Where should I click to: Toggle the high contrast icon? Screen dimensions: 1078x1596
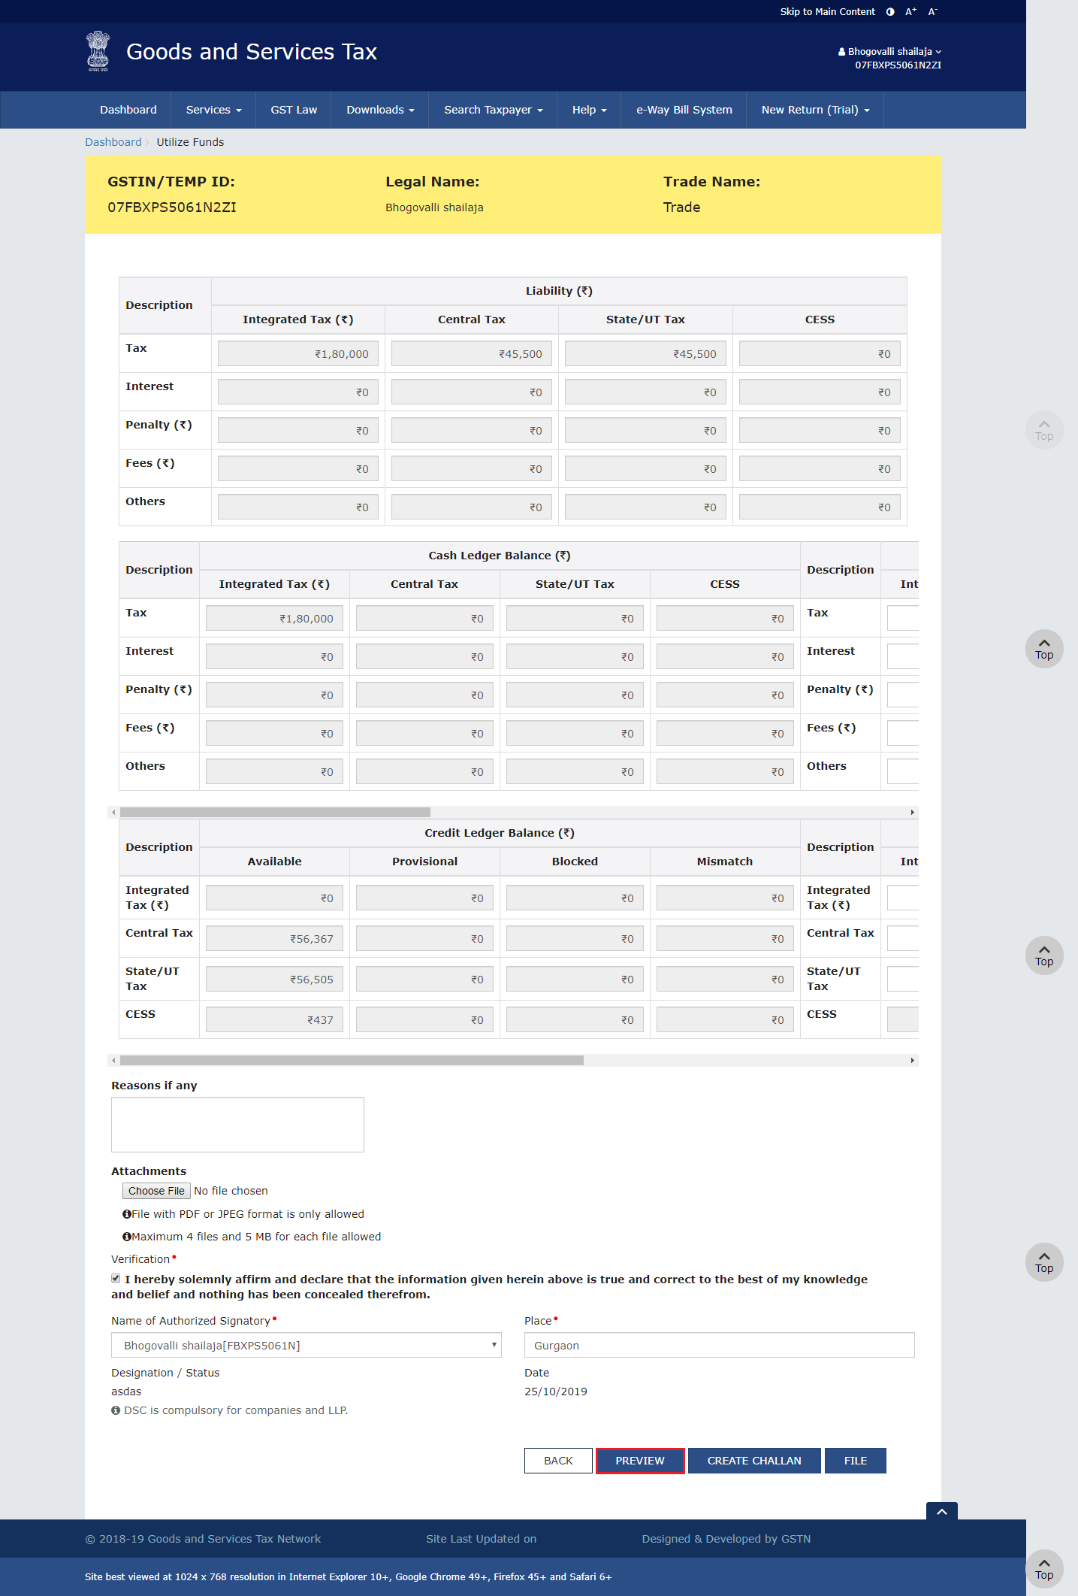(x=890, y=12)
